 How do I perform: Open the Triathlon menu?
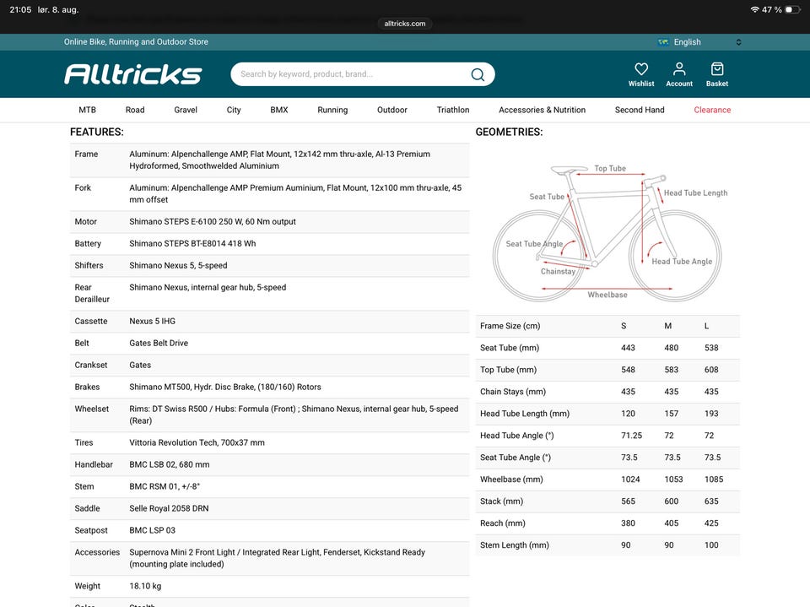point(453,110)
